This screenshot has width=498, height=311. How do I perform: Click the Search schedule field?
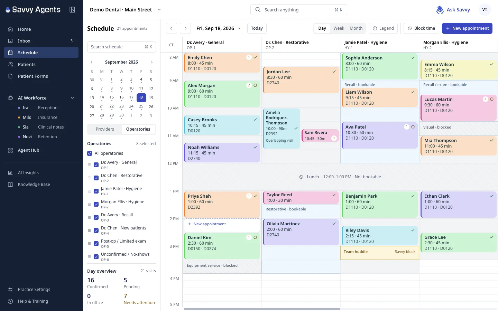(121, 47)
